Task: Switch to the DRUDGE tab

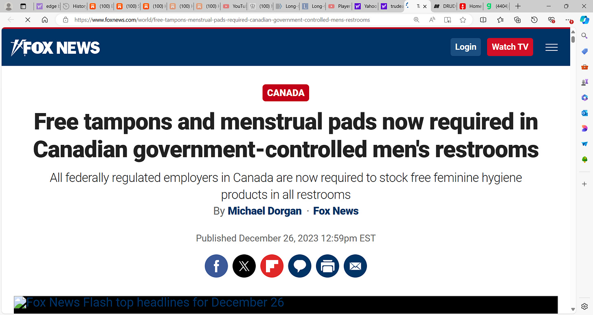Action: 445,6
